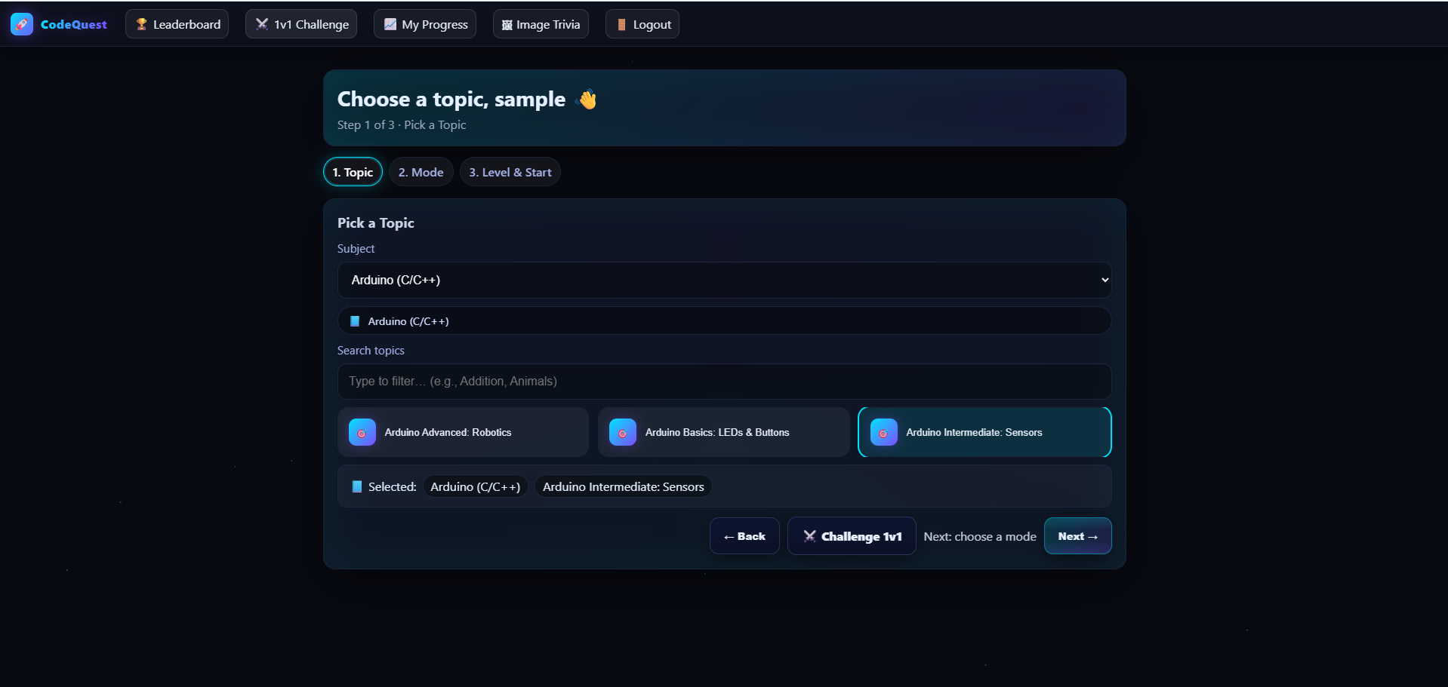The height and width of the screenshot is (687, 1448).
Task: Select the Arduino Basics: LEDs & Buttons topic
Action: tap(722, 432)
